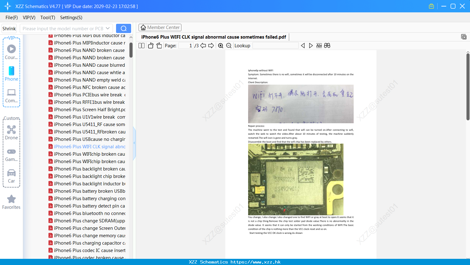Zoom out of the PDF

coord(229,46)
